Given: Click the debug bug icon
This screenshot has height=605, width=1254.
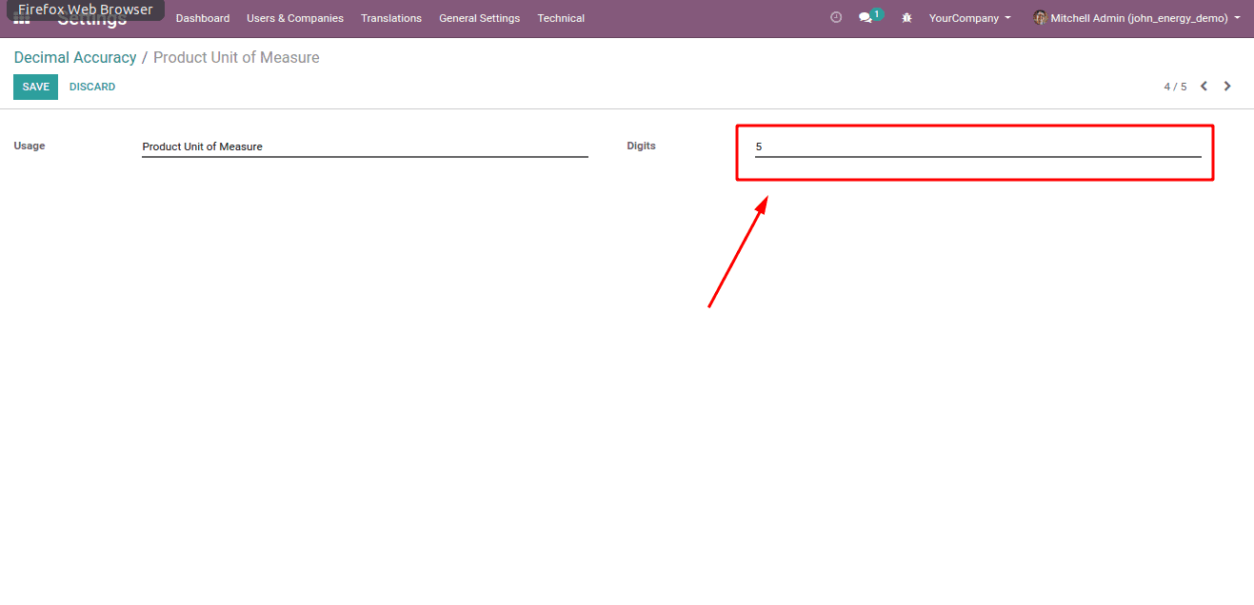Looking at the screenshot, I should click(906, 18).
